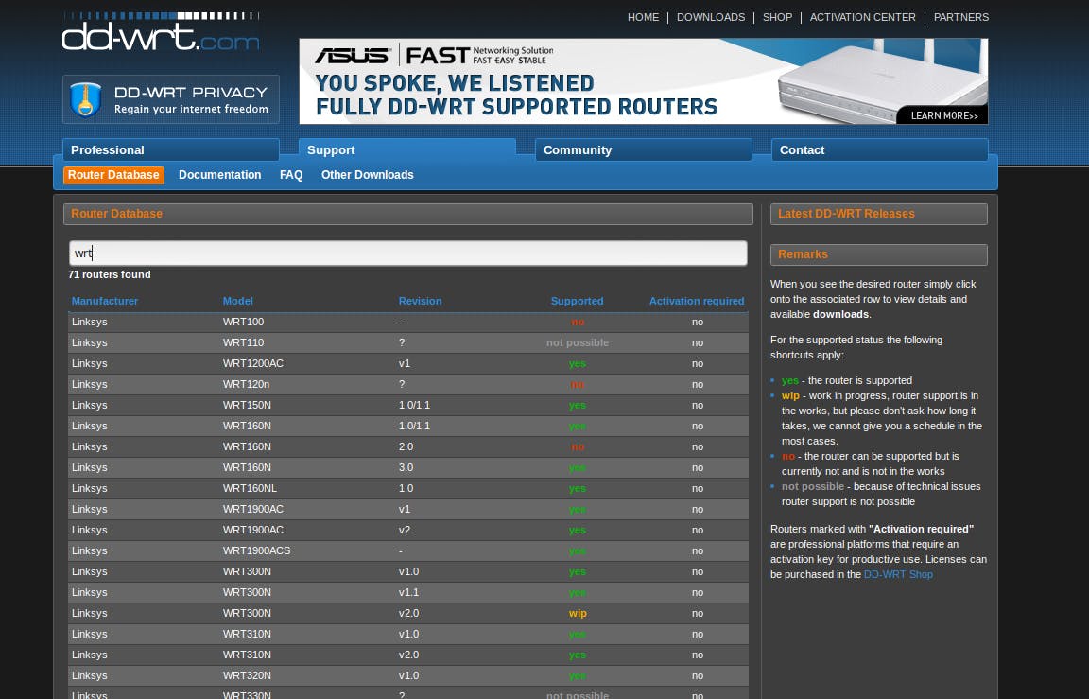Open the DD-WRT Privacy shield banner
1089x699 pixels.
tap(171, 99)
